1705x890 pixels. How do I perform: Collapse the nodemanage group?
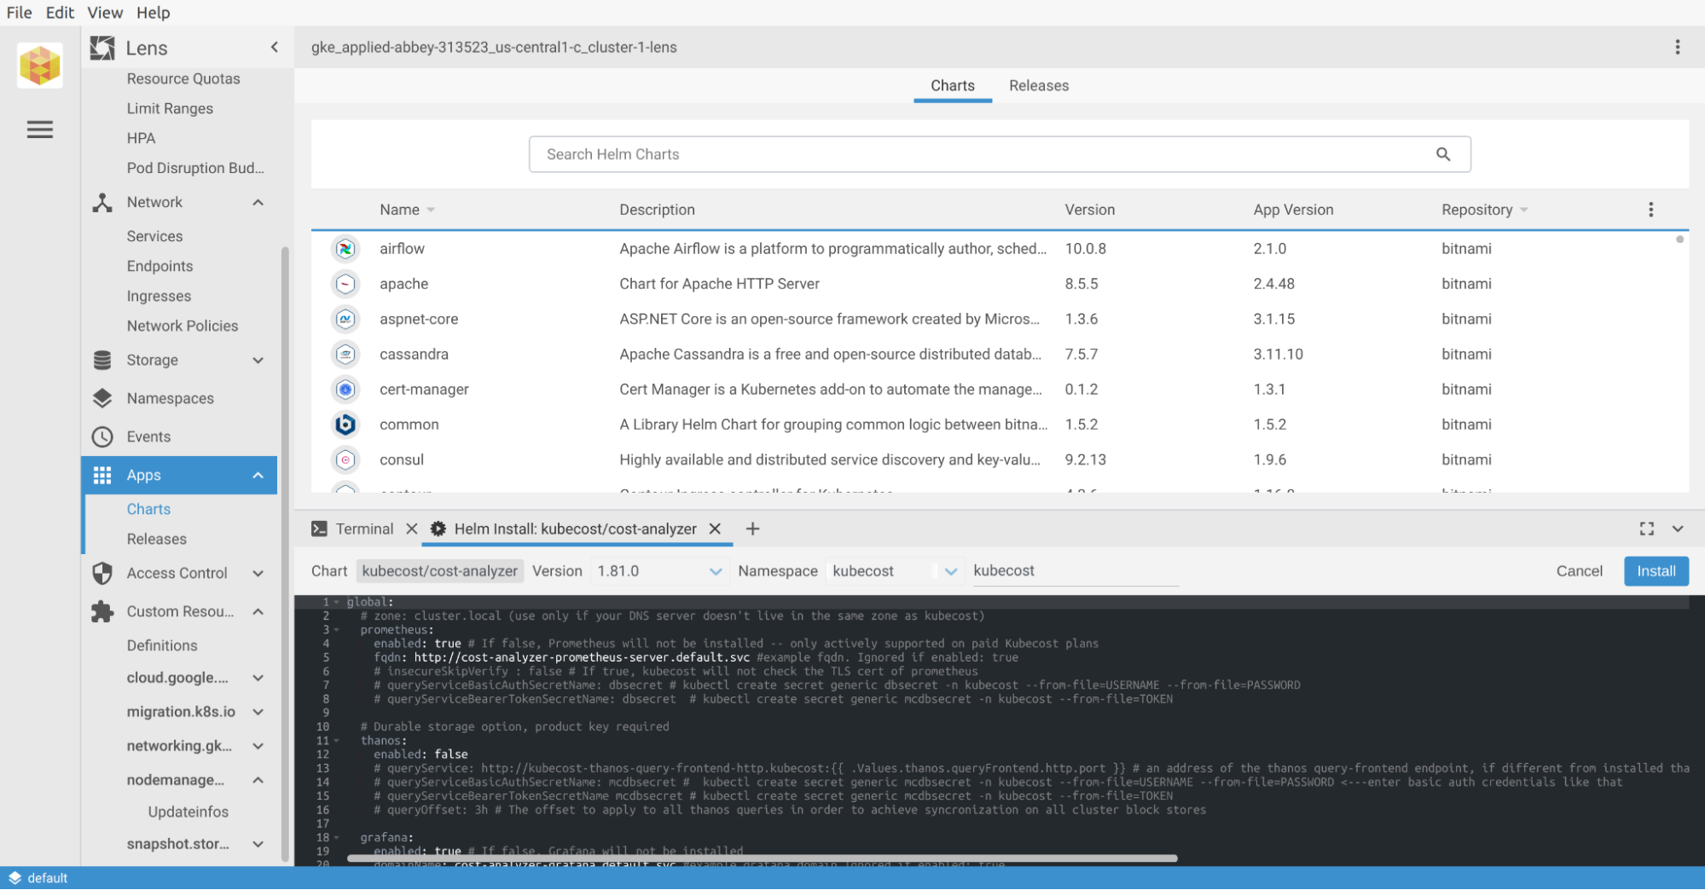[258, 780]
